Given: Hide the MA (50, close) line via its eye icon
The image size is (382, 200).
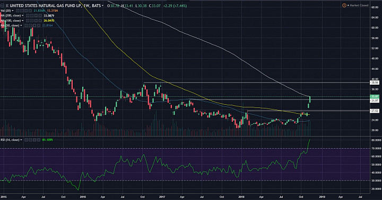Looking at the screenshot, I should 26,25.
